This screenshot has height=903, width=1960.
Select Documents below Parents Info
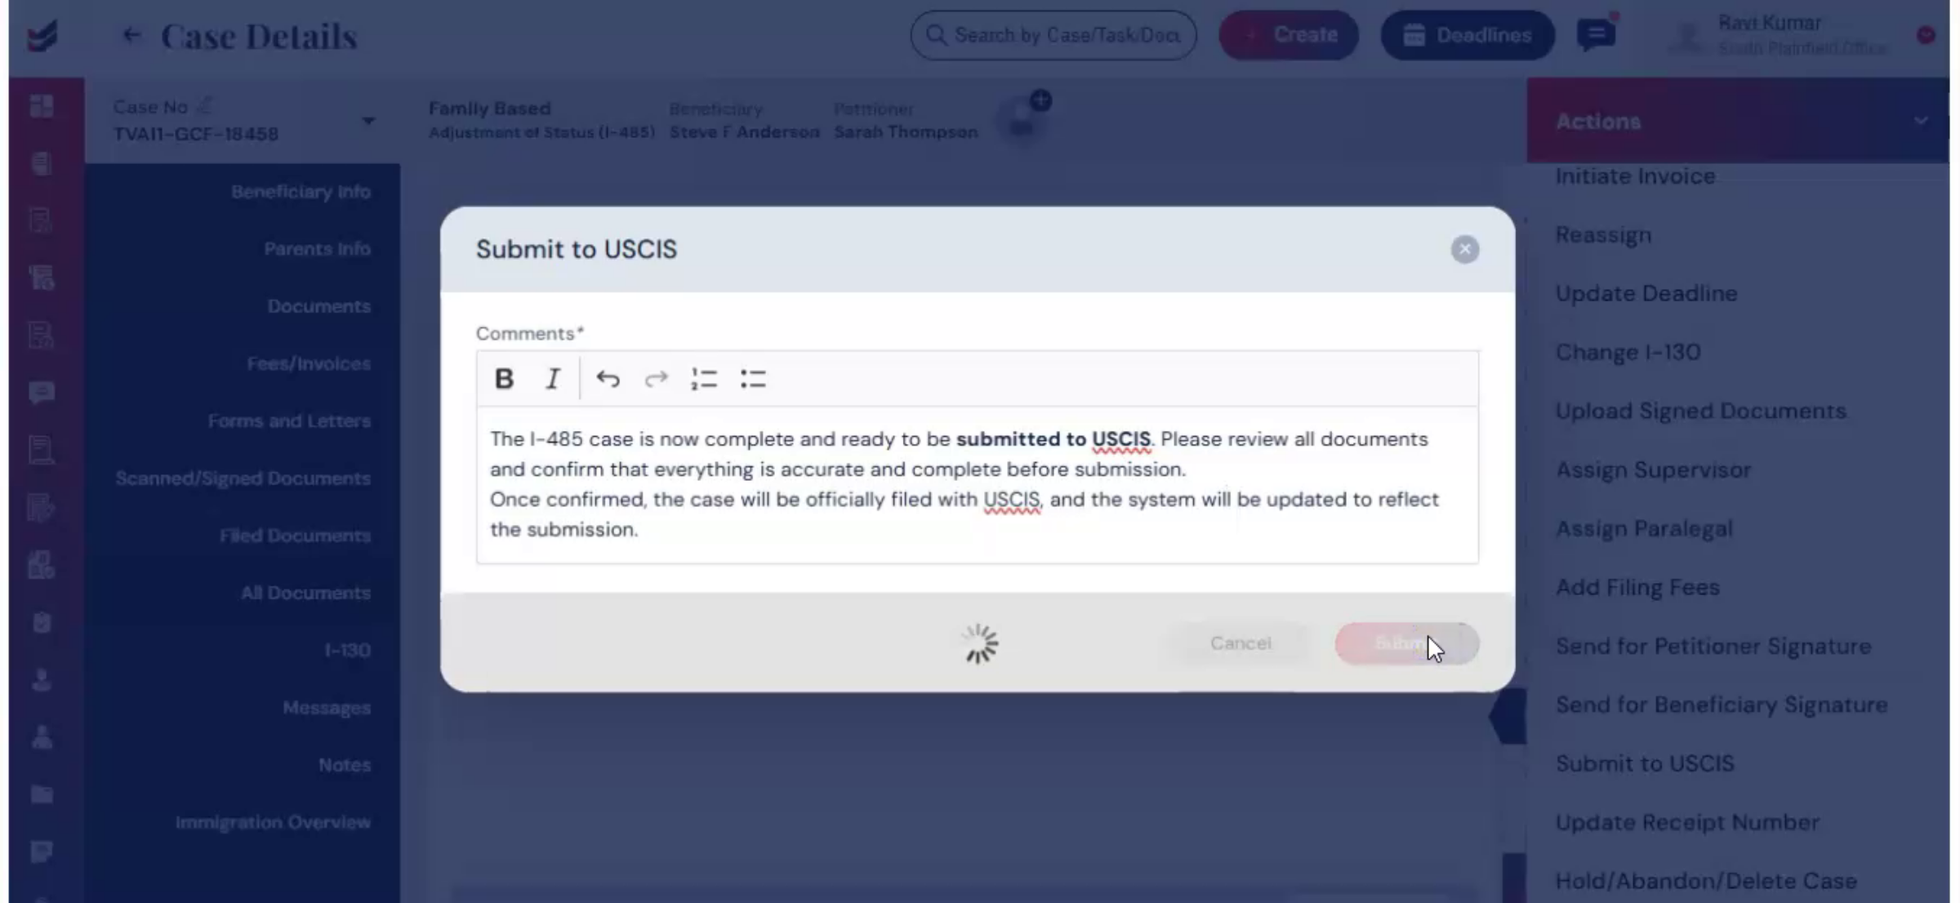click(318, 306)
